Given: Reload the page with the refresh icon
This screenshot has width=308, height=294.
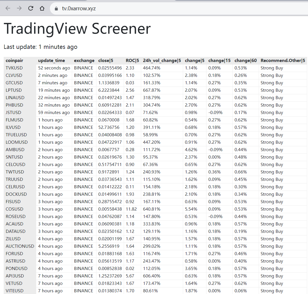Looking at the screenshot, I should [31, 8].
